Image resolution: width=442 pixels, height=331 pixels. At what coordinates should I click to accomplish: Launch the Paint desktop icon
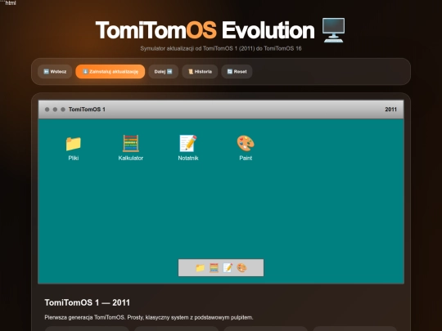246,148
